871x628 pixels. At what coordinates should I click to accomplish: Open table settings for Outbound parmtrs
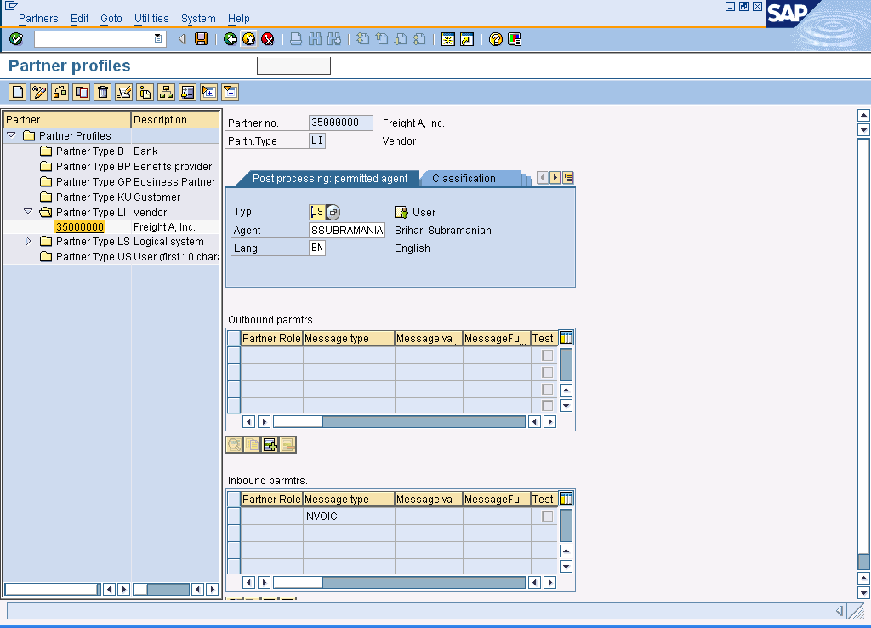566,338
